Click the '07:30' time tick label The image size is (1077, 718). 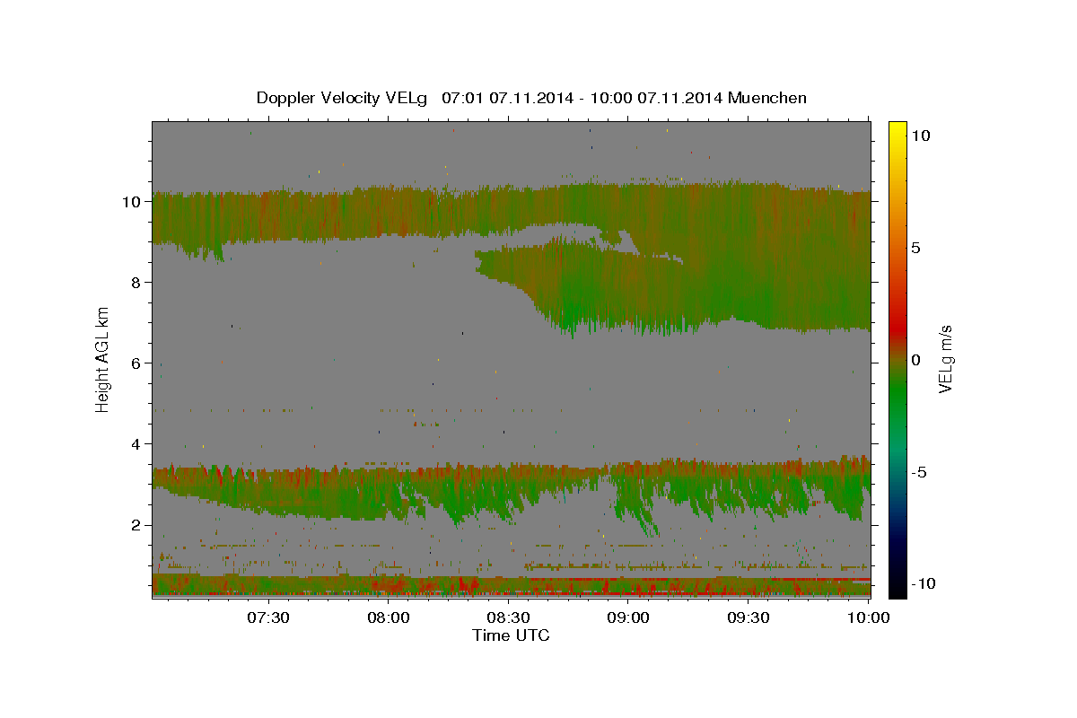point(267,617)
